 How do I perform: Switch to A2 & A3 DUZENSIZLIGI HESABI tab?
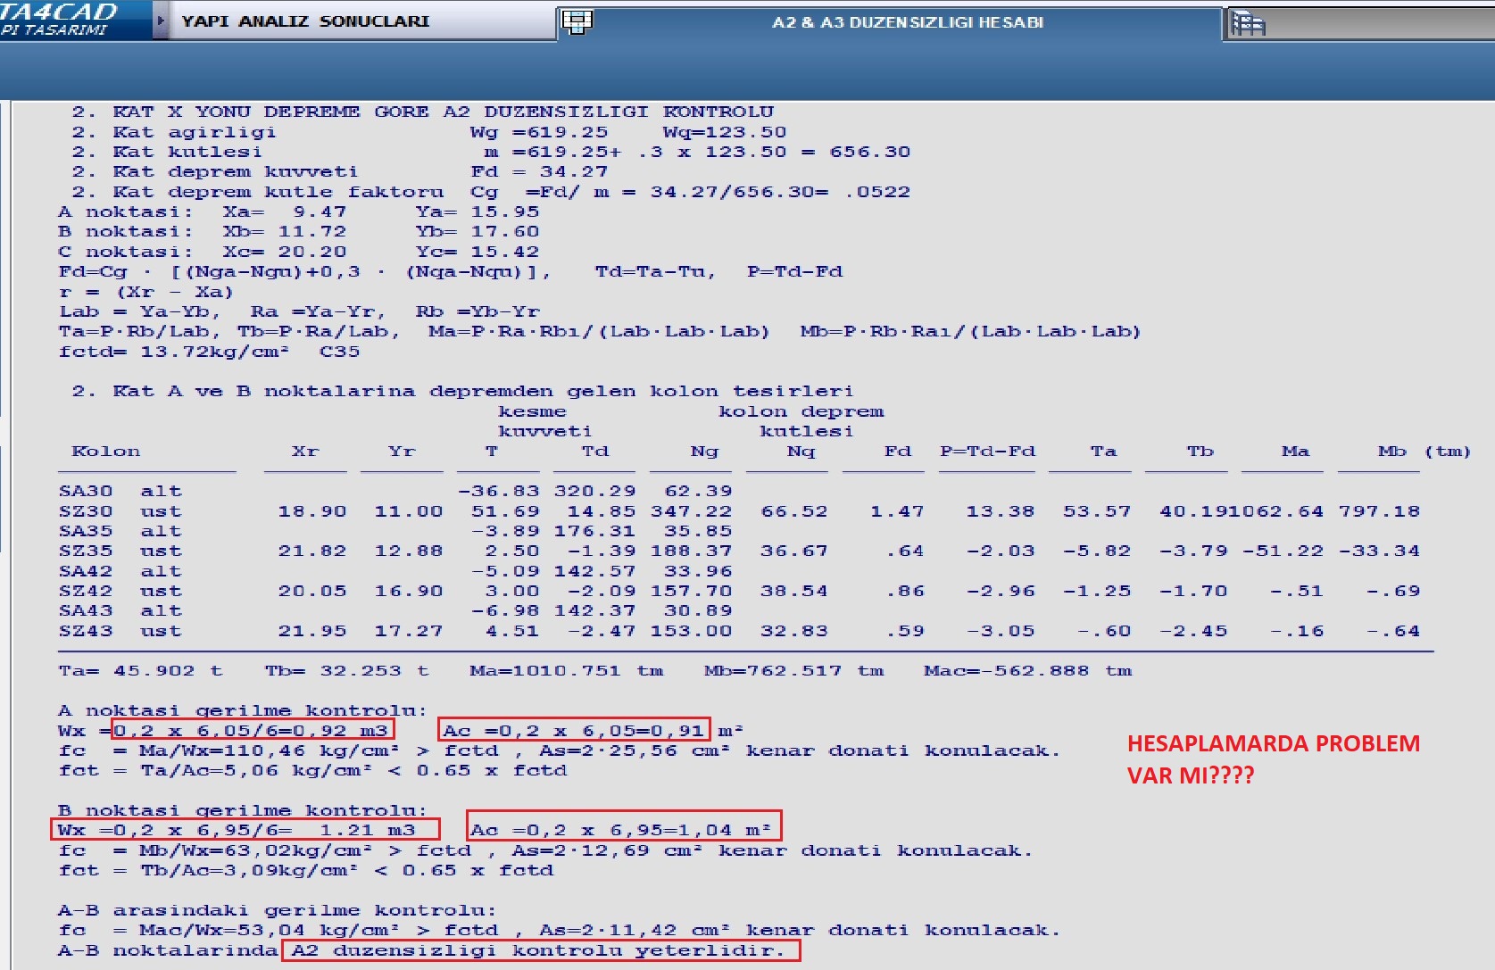coord(907,22)
